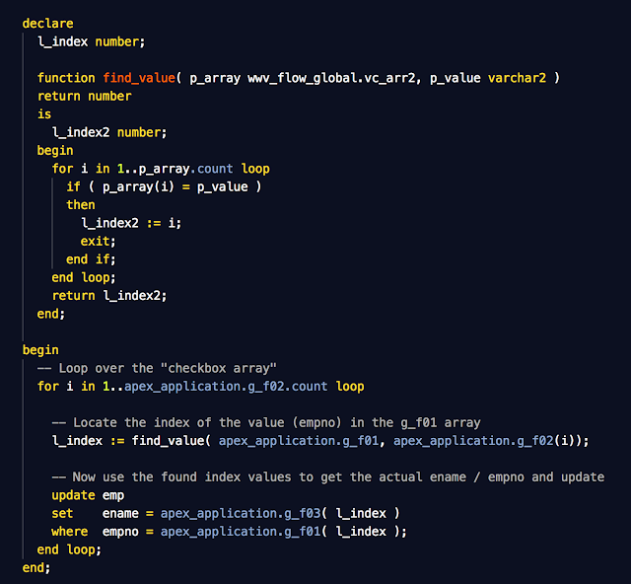This screenshot has height=584, width=631.
Task: Click the return number line
Action: 84,96
